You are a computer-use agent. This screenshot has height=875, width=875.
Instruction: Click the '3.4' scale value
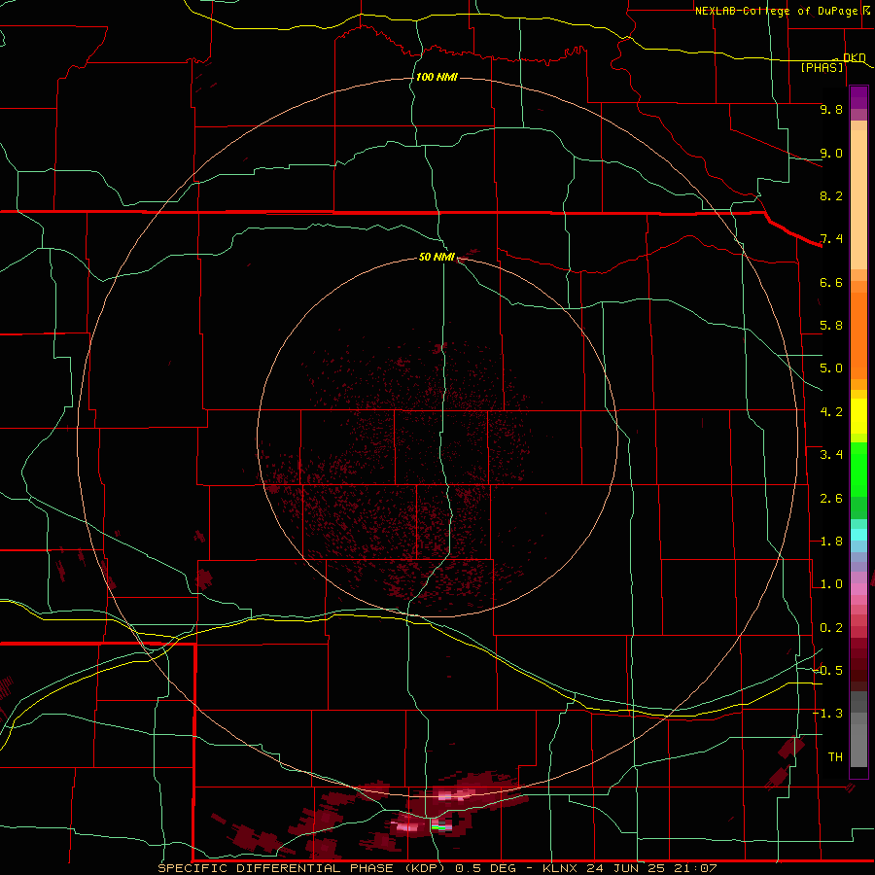pos(831,455)
